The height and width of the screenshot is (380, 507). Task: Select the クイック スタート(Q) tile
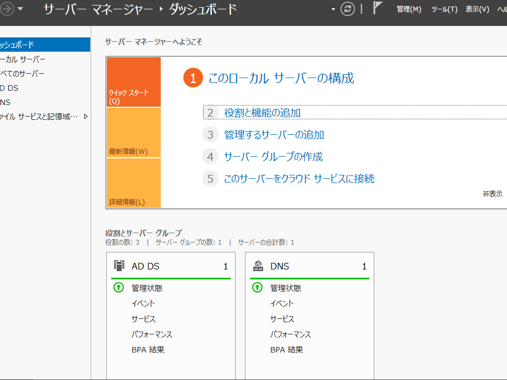(x=134, y=82)
